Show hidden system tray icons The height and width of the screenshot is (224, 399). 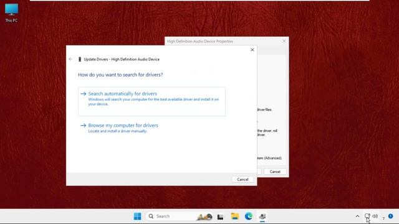(357, 216)
